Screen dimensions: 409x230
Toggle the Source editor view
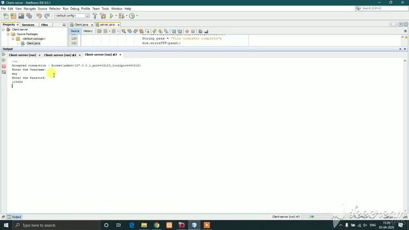[75, 31]
